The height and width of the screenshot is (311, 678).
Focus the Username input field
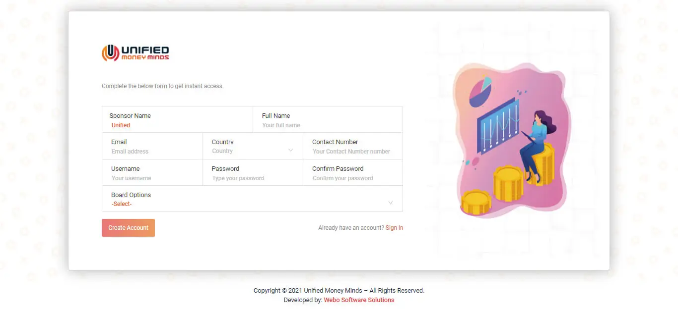click(x=152, y=178)
